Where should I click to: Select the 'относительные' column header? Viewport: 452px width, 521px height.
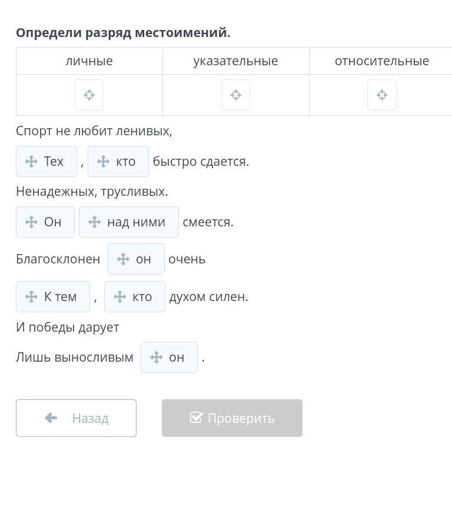click(x=381, y=61)
